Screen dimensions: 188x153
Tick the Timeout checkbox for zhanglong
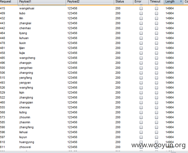[x=156, y=97]
